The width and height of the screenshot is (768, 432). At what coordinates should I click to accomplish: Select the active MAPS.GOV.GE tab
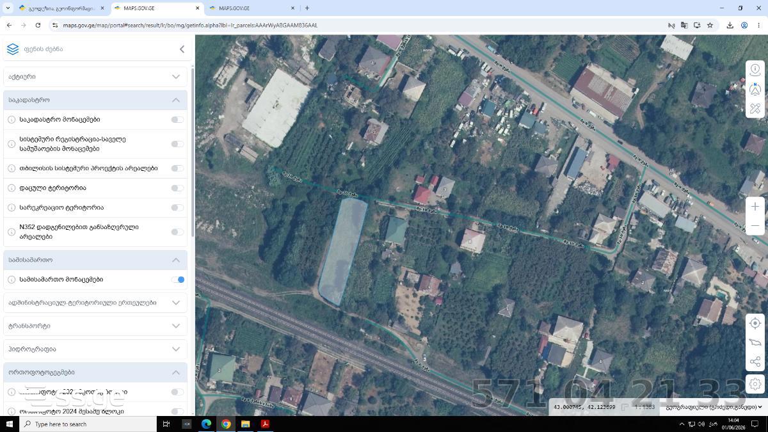156,8
